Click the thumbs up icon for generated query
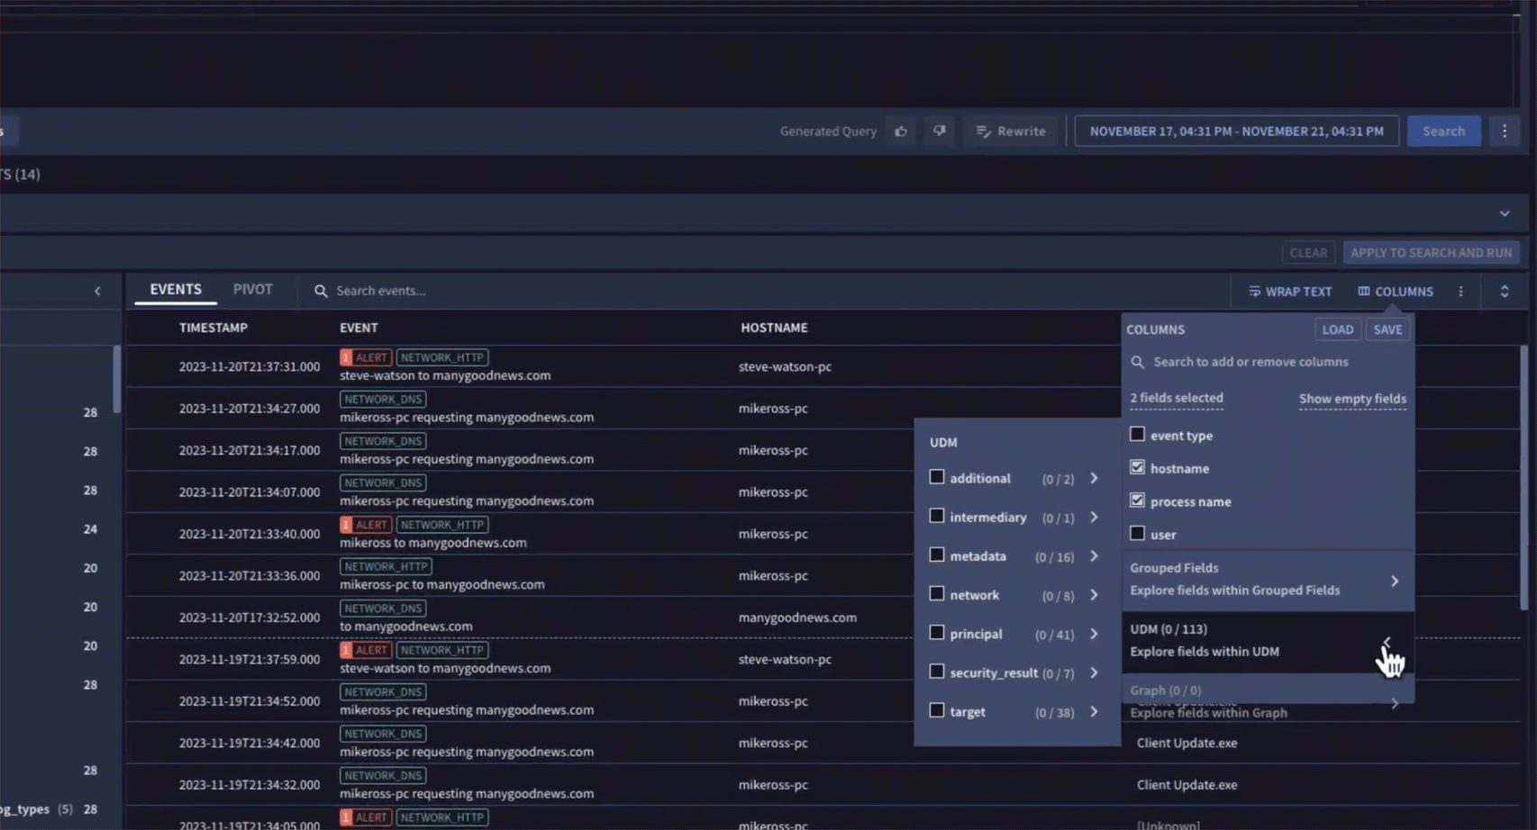 point(901,131)
